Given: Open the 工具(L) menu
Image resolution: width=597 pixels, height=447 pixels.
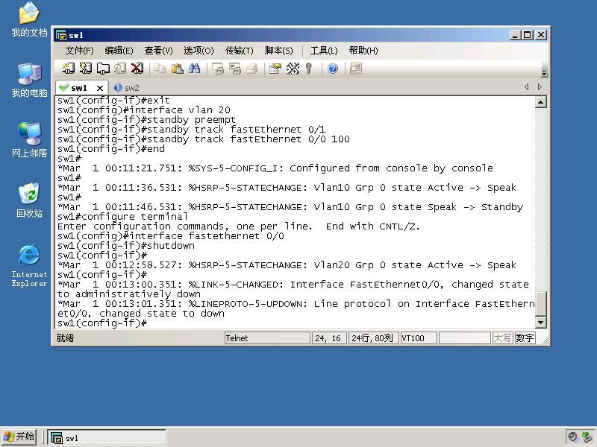Looking at the screenshot, I should point(324,51).
